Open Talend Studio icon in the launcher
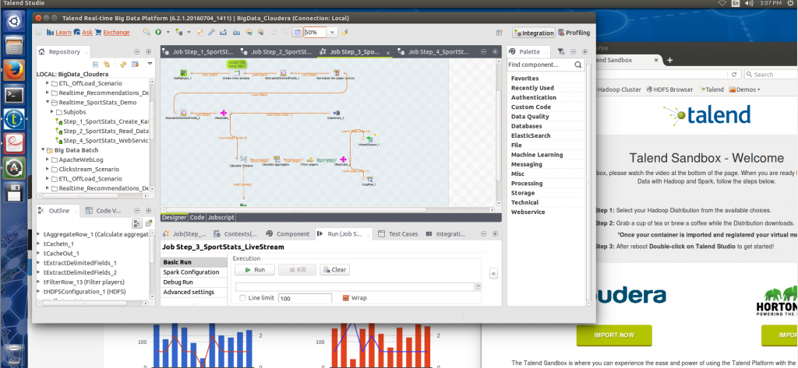Screen dimensions: 798x368 pyautogui.click(x=14, y=118)
